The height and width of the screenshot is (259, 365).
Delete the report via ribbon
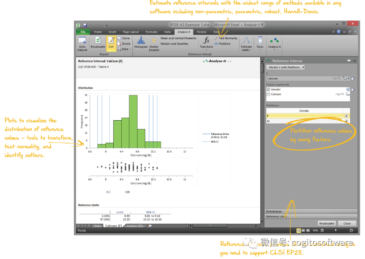tap(124, 43)
